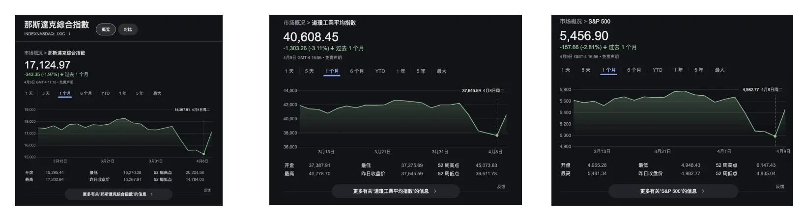Viewport: 806px width, 218px height.
Task: Select 1个月 range tab in S&P 500 panel
Action: pos(609,70)
